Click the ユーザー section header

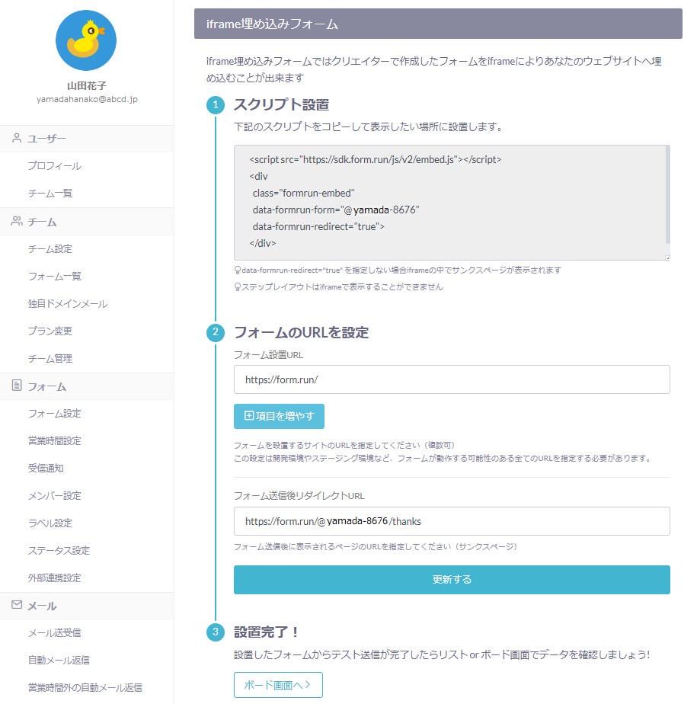(x=87, y=139)
